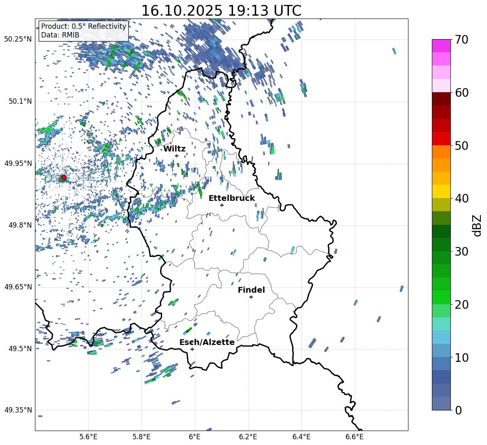Click the Ettelbruck city label
The height and width of the screenshot is (445, 487).
pyautogui.click(x=232, y=198)
